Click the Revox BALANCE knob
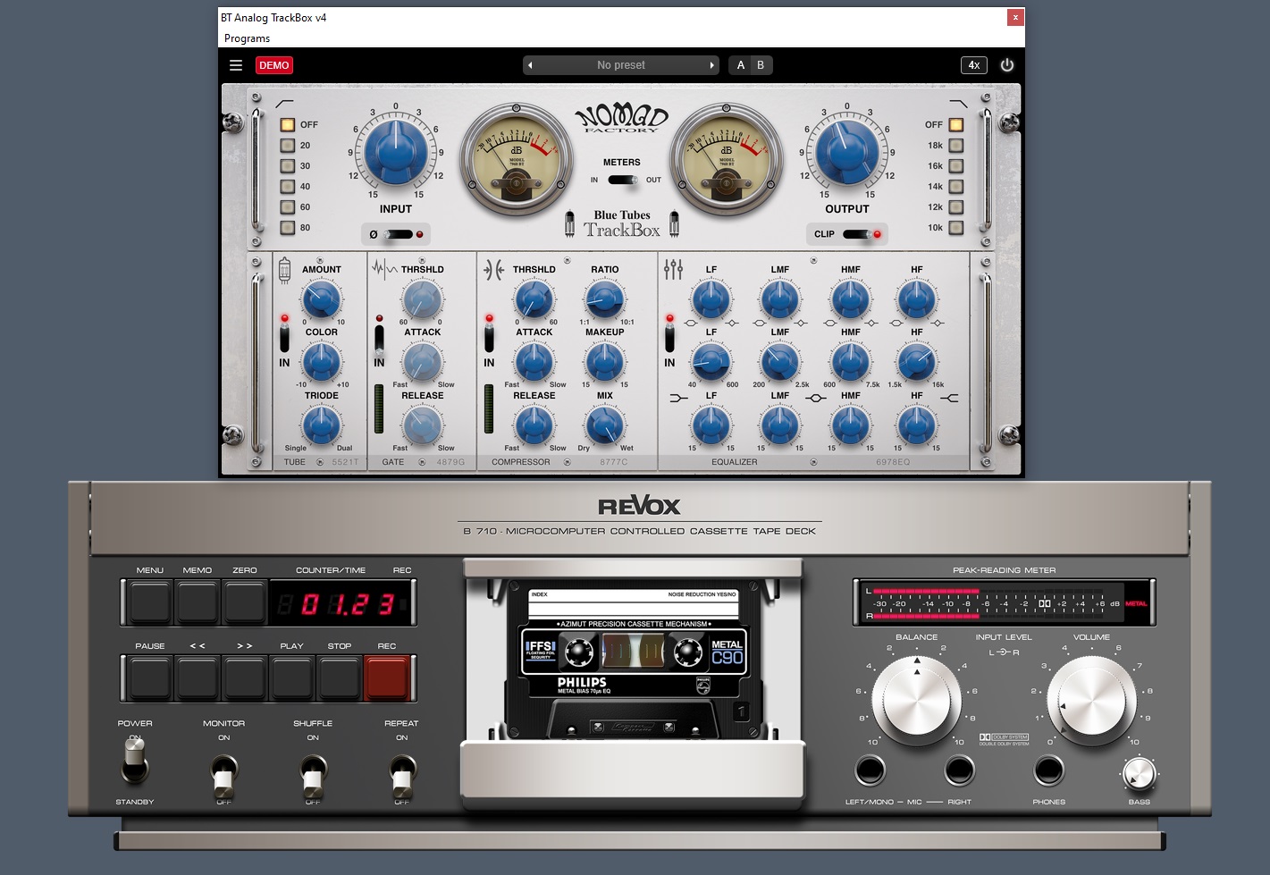Image resolution: width=1270 pixels, height=875 pixels. tap(916, 702)
